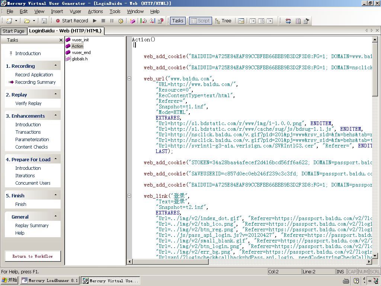Collapse the 1. Recording section
381x286 pixels.
56,66
